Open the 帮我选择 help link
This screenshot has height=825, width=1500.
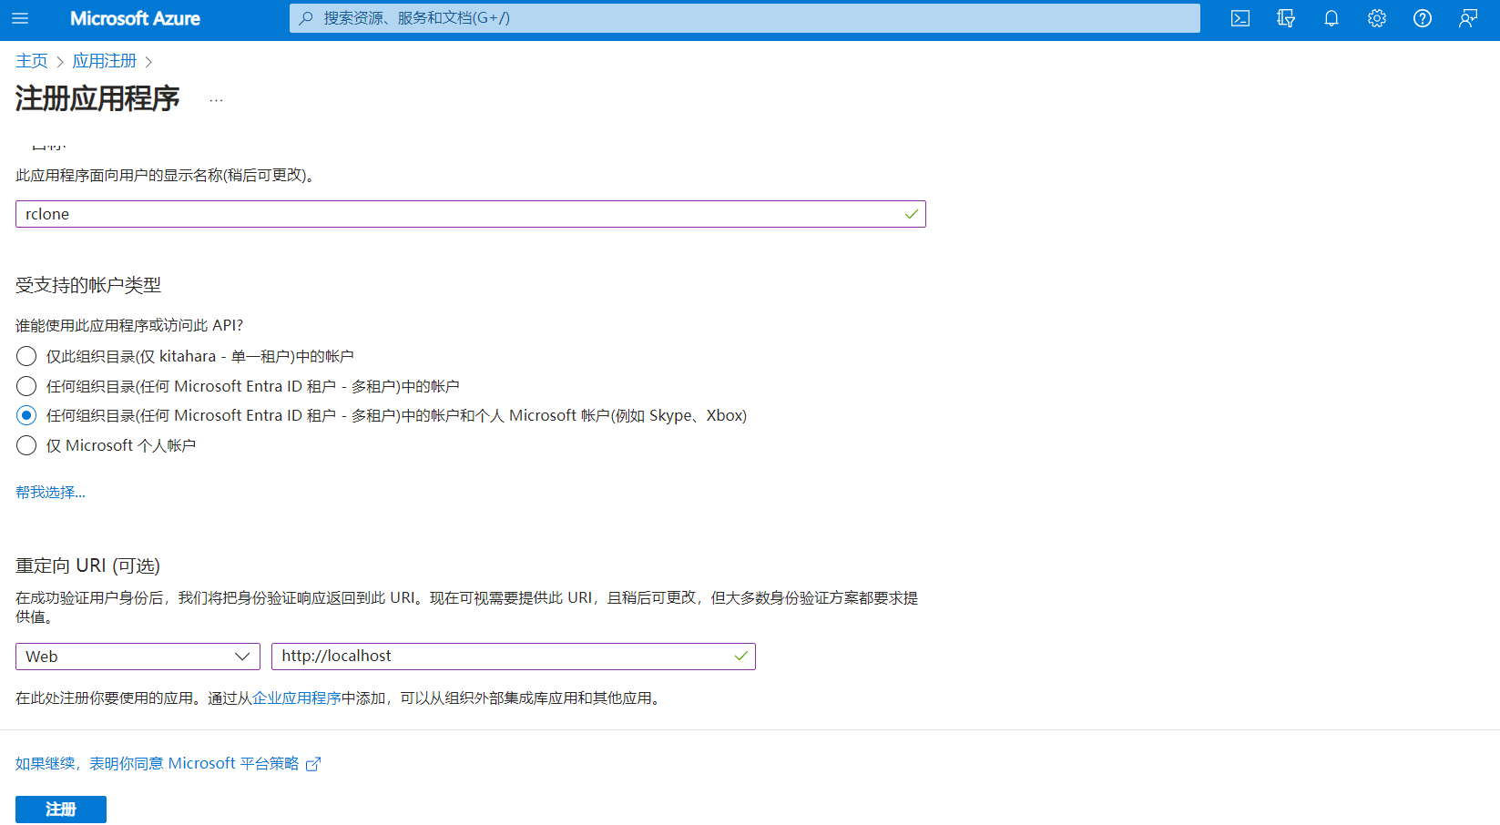tap(50, 492)
